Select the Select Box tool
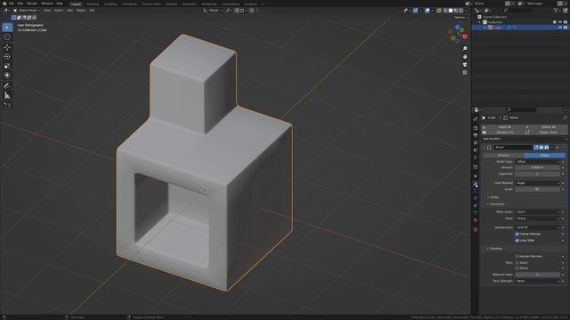Screen dimensions: 570x320 pyautogui.click(x=7, y=28)
